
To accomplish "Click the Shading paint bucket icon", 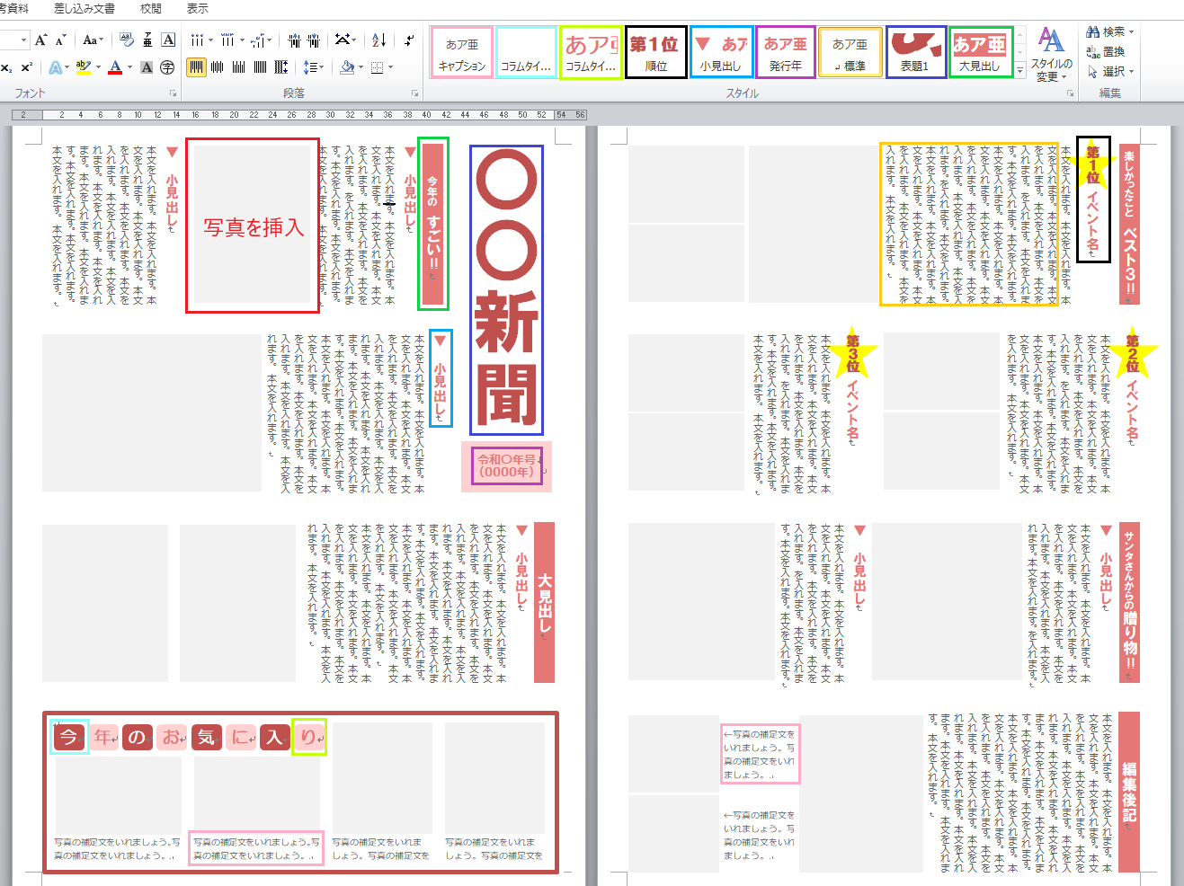I will click(x=347, y=67).
